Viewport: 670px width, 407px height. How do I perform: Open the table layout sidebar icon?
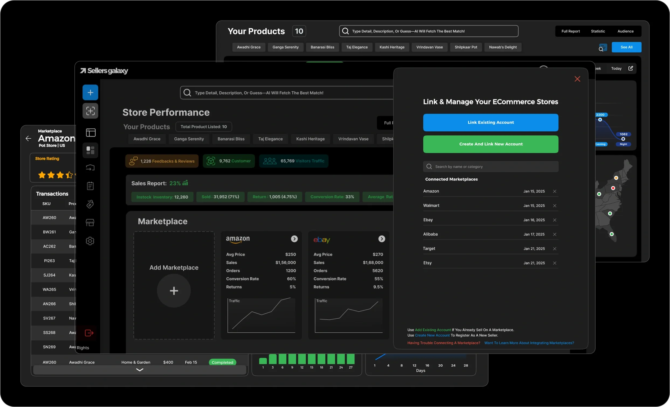click(x=91, y=132)
